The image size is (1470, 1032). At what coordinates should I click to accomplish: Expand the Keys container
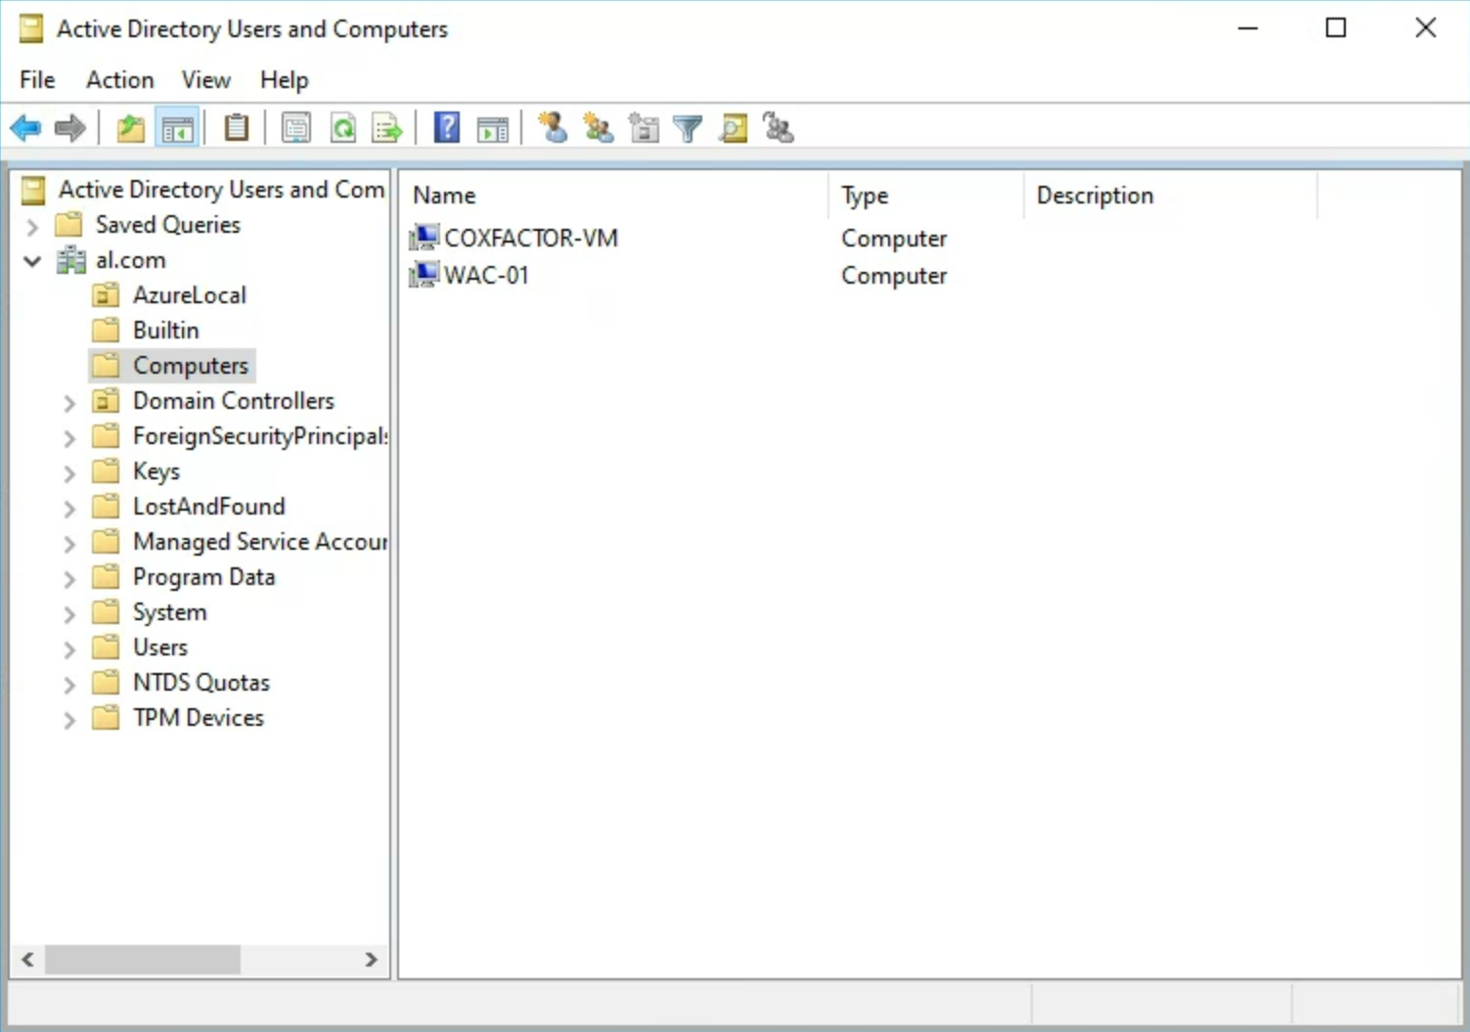click(x=69, y=473)
